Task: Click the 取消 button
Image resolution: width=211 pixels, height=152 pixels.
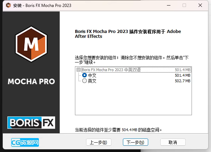Action: pos(173,142)
